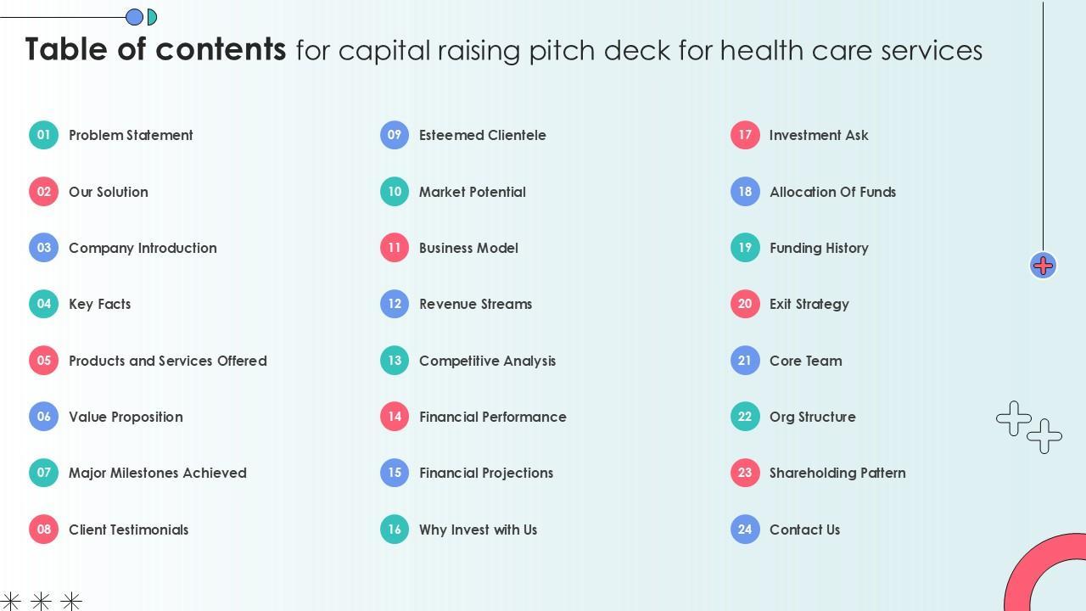The height and width of the screenshot is (611, 1086).
Task: Click the Table of contents title
Action: [x=156, y=49]
